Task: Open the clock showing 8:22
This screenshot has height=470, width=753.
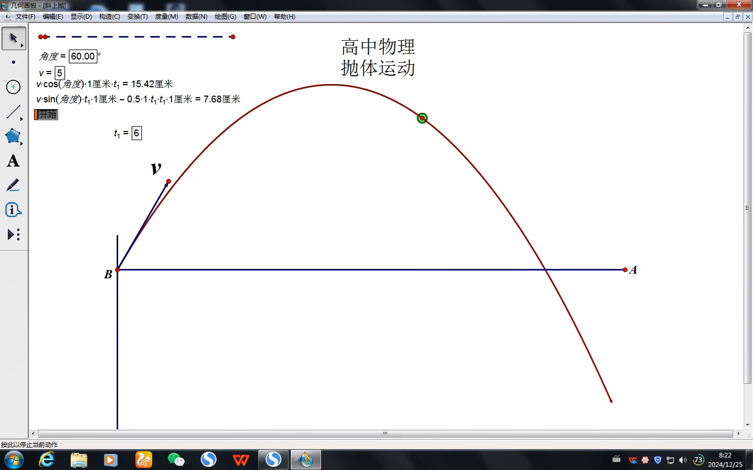Action: pos(725,460)
